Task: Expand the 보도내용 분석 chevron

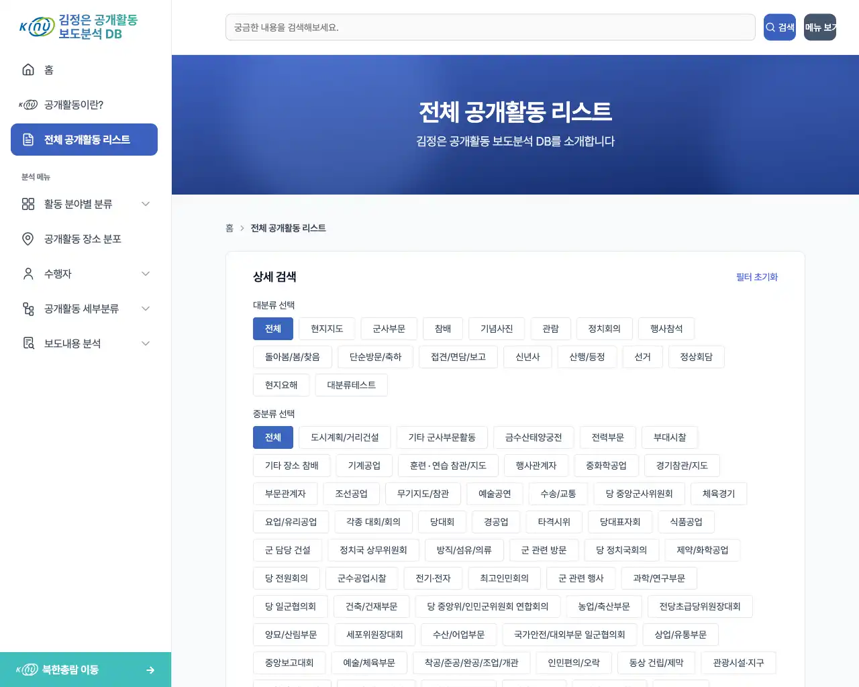Action: pyautogui.click(x=146, y=343)
